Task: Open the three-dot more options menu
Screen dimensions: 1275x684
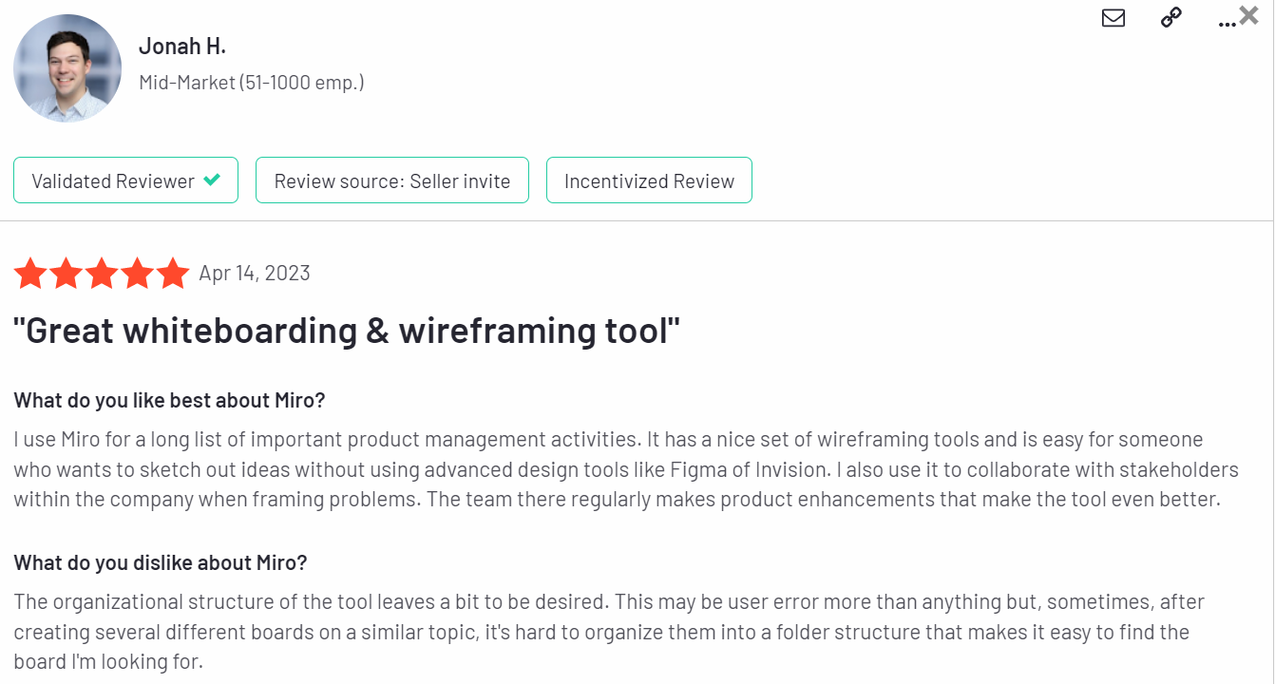Action: (1227, 23)
